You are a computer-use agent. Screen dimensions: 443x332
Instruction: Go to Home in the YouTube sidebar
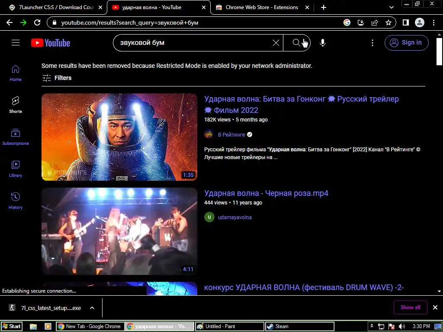pos(16,73)
